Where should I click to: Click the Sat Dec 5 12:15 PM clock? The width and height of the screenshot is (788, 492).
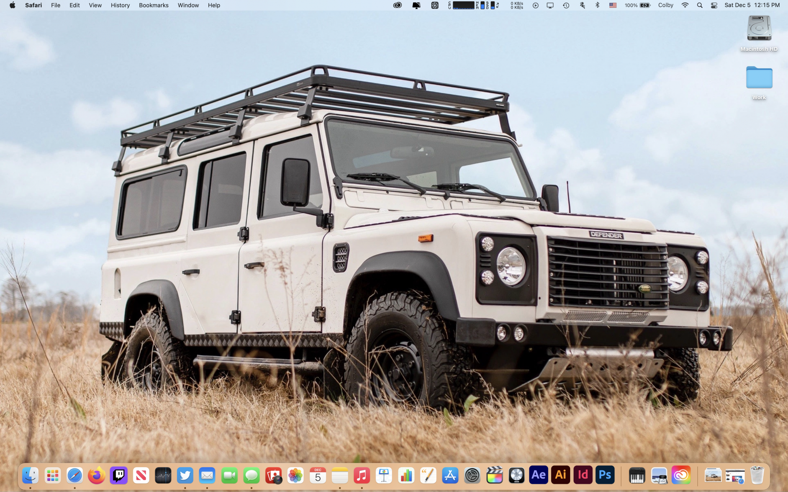[x=752, y=5]
